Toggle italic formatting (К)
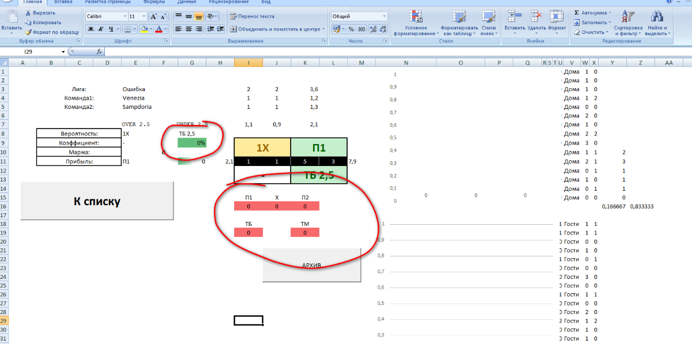The image size is (692, 344). [x=100, y=29]
